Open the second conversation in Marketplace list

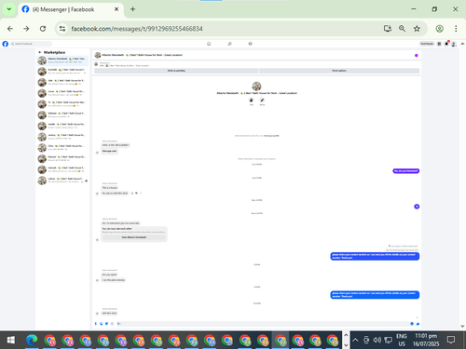click(62, 72)
